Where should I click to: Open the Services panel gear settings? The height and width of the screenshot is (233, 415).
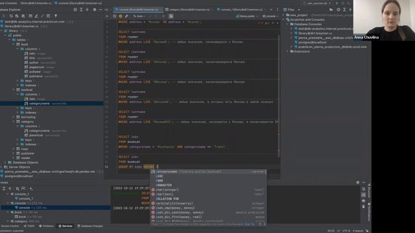(x=358, y=183)
